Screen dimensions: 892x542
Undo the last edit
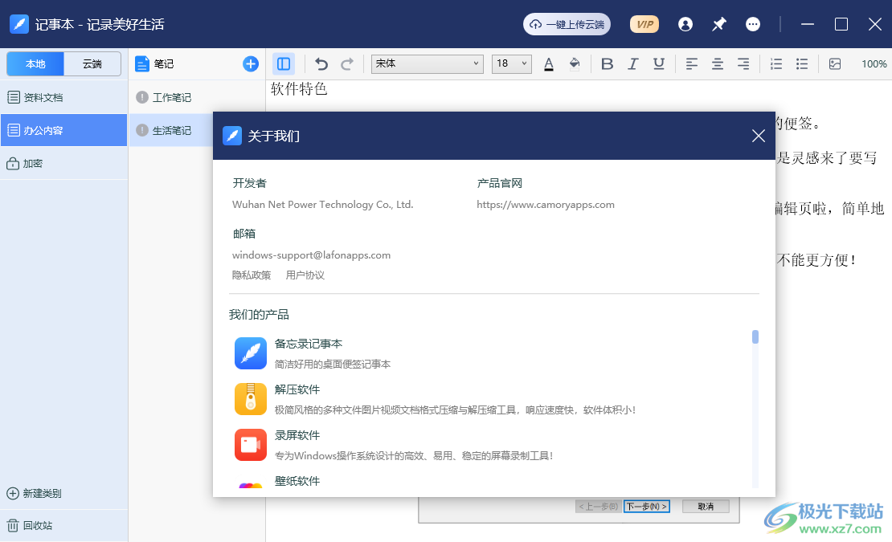point(321,63)
